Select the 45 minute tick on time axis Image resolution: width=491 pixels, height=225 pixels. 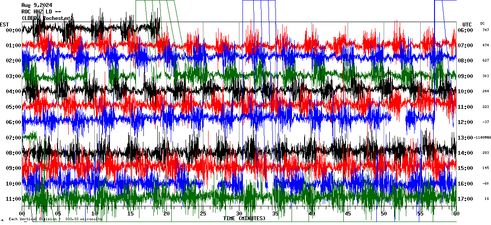point(348,214)
